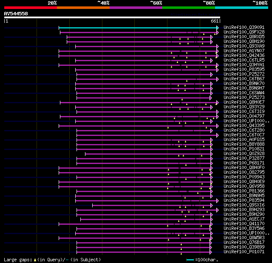The height and width of the screenshot is (263, 272).
Task: Click the UniRef100_A1YN07 label
Action: (x=244, y=51)
